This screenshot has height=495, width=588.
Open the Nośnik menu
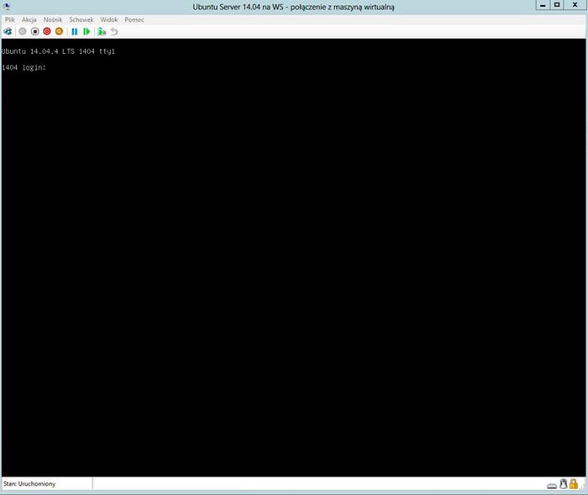click(x=53, y=19)
